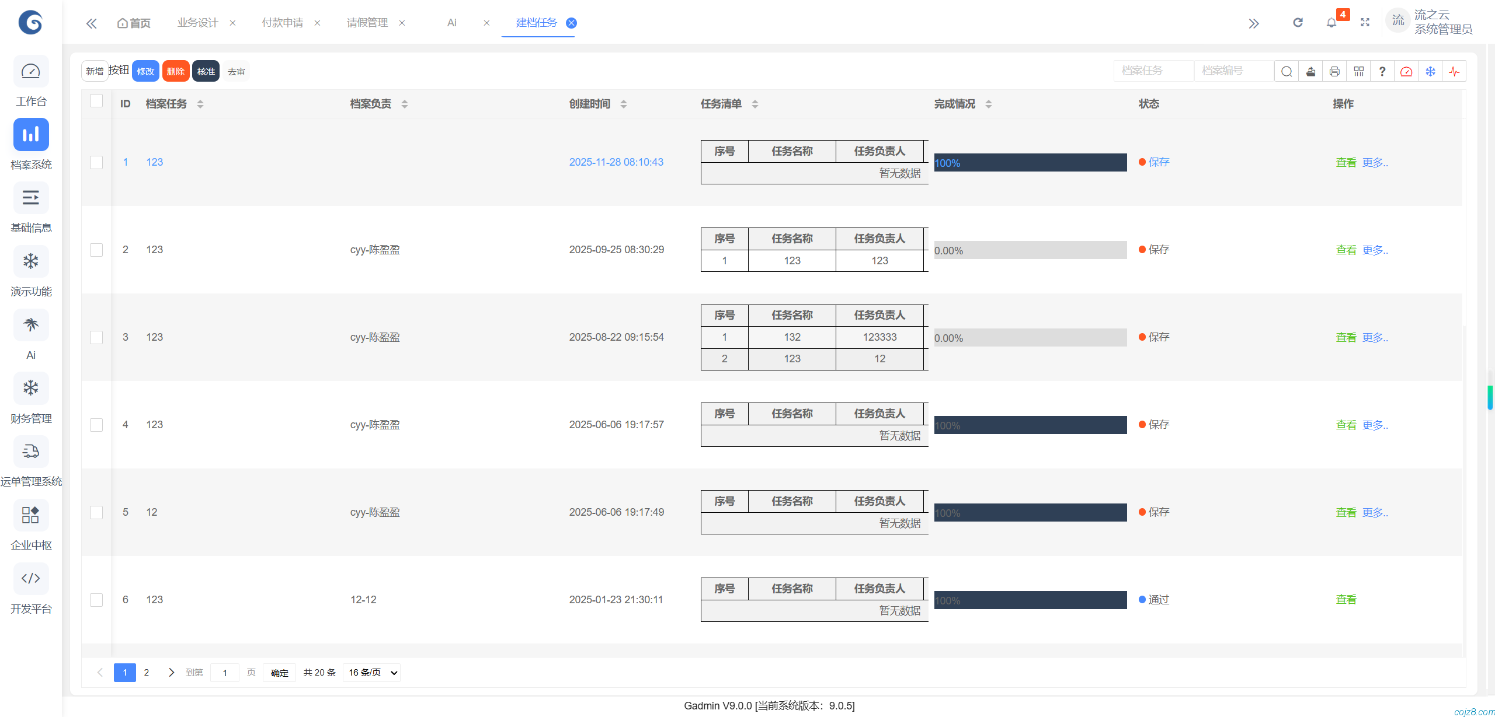Sort by 创建时间 column arrows

click(624, 104)
